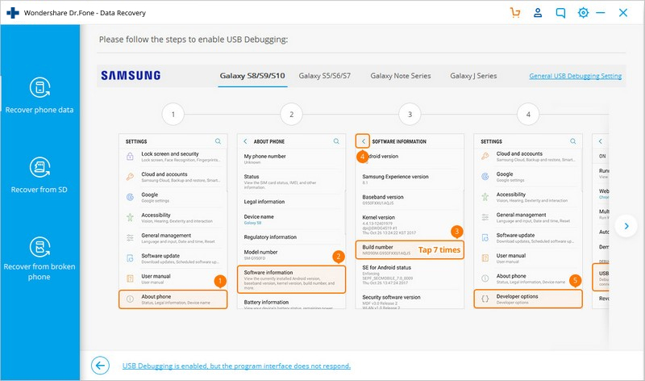Open the settings gear icon
645x381 pixels.
583,13
